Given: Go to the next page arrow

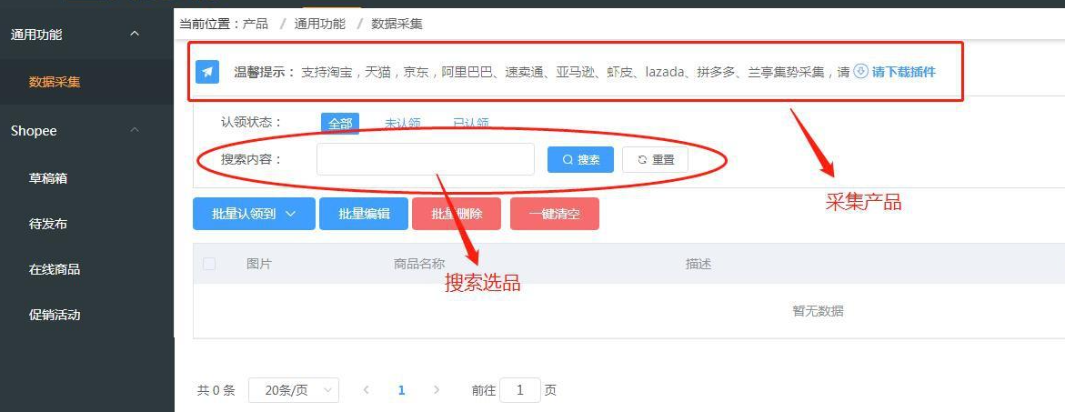Looking at the screenshot, I should tap(437, 390).
